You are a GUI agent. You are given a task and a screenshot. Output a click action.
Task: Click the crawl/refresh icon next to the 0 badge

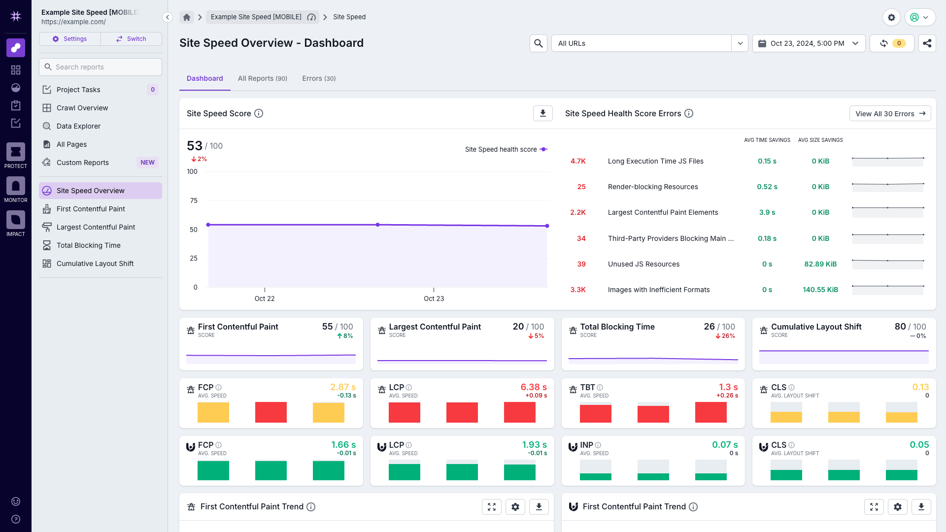tap(885, 43)
